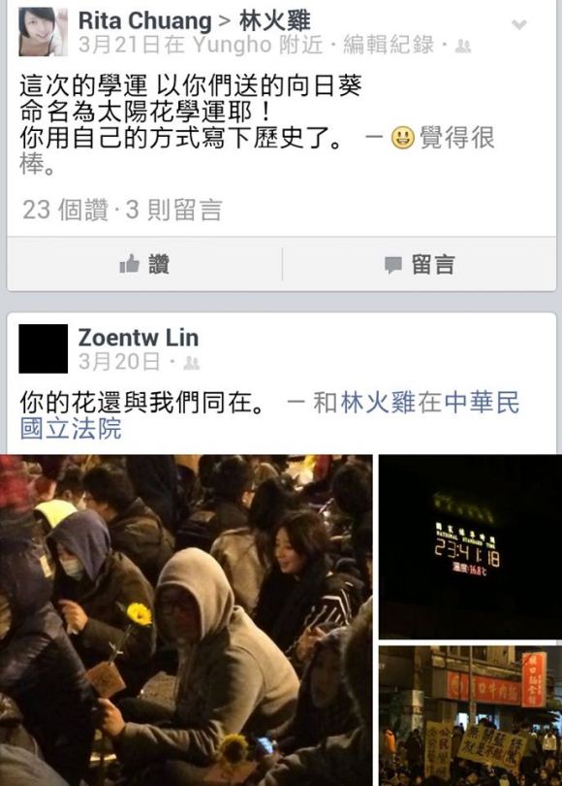Open the street protest banners photo
The image size is (562, 786).
pyautogui.click(x=470, y=716)
